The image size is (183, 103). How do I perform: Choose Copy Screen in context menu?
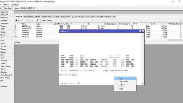125,82
